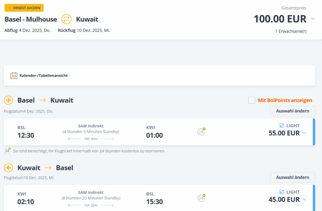Screen dimensions: 322x211
Task: Click the Mit BolPoints anzeigen label
Action: click(285, 100)
